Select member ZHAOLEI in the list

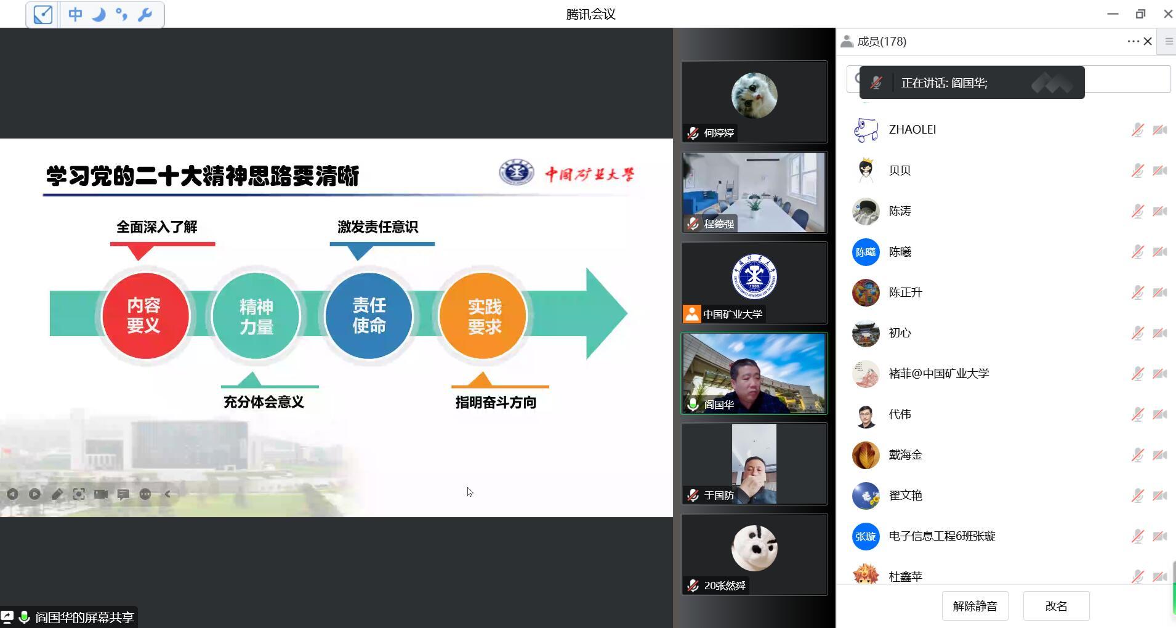pos(912,129)
